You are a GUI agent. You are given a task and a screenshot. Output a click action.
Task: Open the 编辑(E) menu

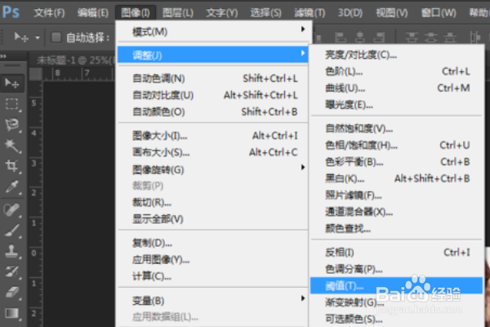point(93,13)
